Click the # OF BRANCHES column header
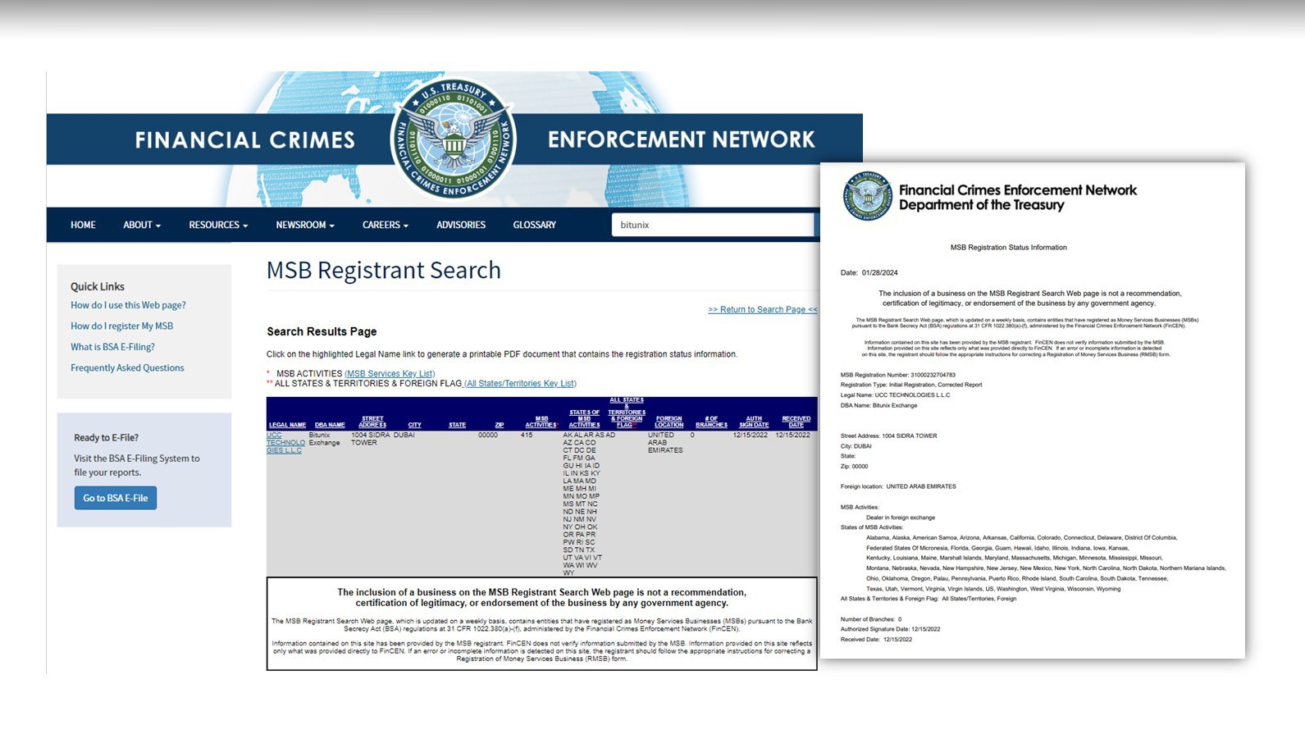This screenshot has height=730, width=1305. [711, 422]
